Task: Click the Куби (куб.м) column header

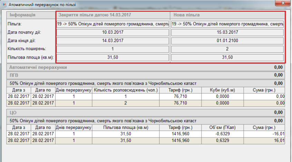Action: click(222, 90)
